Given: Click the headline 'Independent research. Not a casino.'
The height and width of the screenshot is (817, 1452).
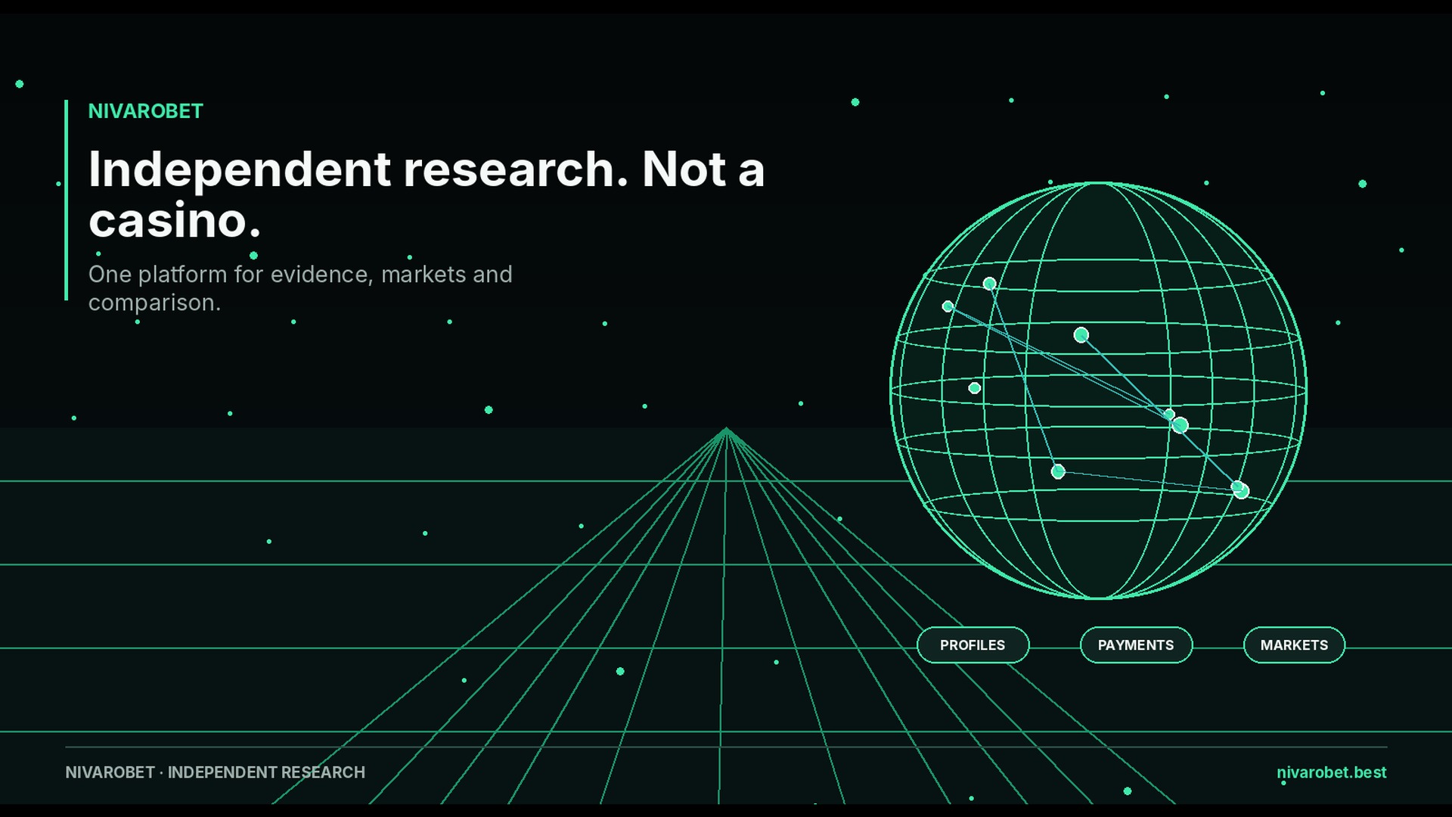Looking at the screenshot, I should (427, 194).
